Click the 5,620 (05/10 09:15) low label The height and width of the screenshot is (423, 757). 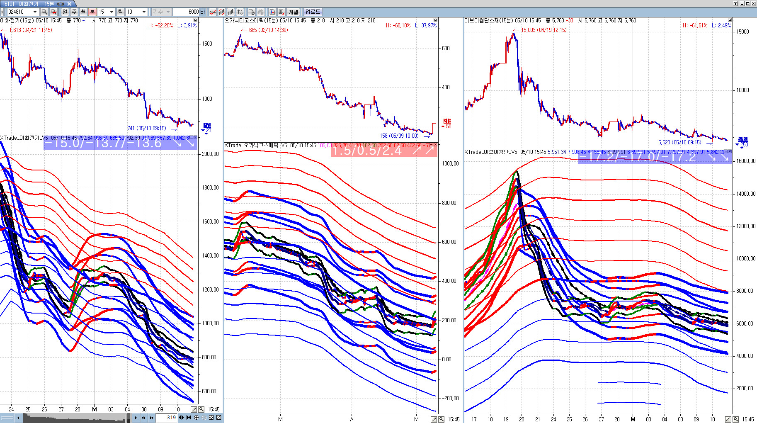tap(680, 142)
